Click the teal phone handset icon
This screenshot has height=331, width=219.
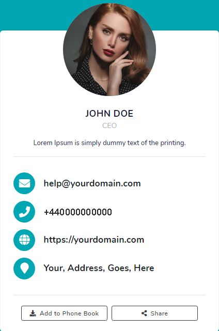(24, 212)
